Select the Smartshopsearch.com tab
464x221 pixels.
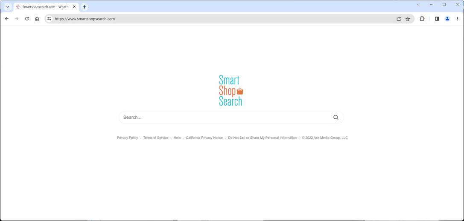pos(46,7)
